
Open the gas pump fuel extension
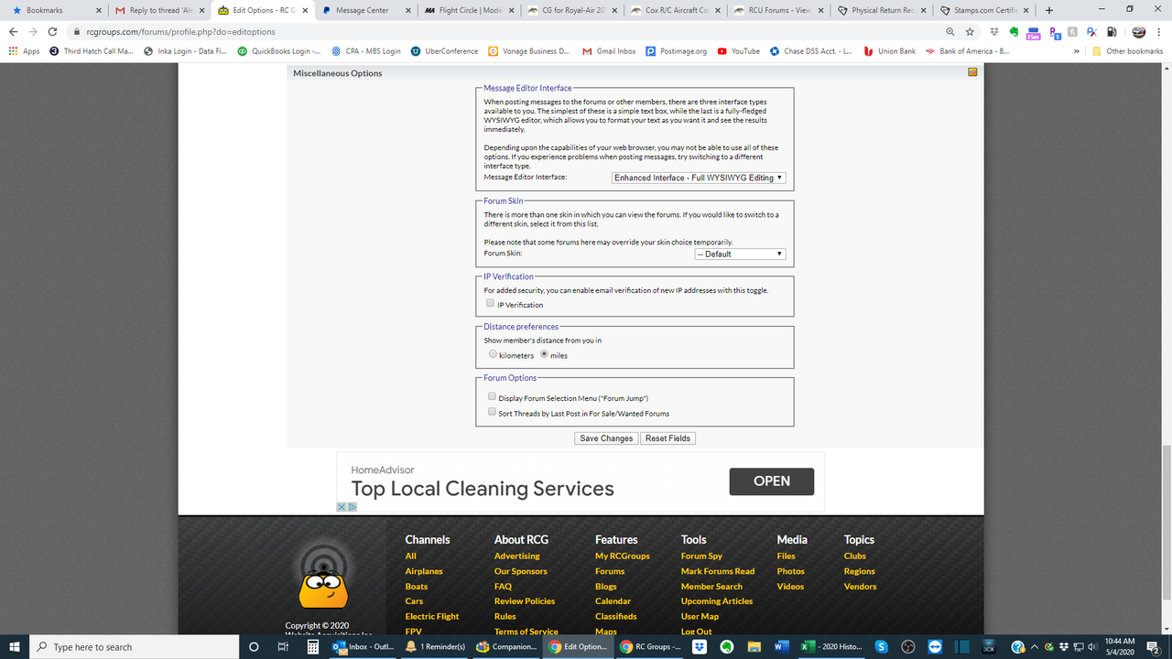coord(1110,30)
